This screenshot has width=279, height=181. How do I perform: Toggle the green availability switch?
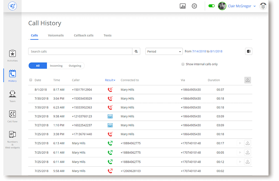coord(211,6)
